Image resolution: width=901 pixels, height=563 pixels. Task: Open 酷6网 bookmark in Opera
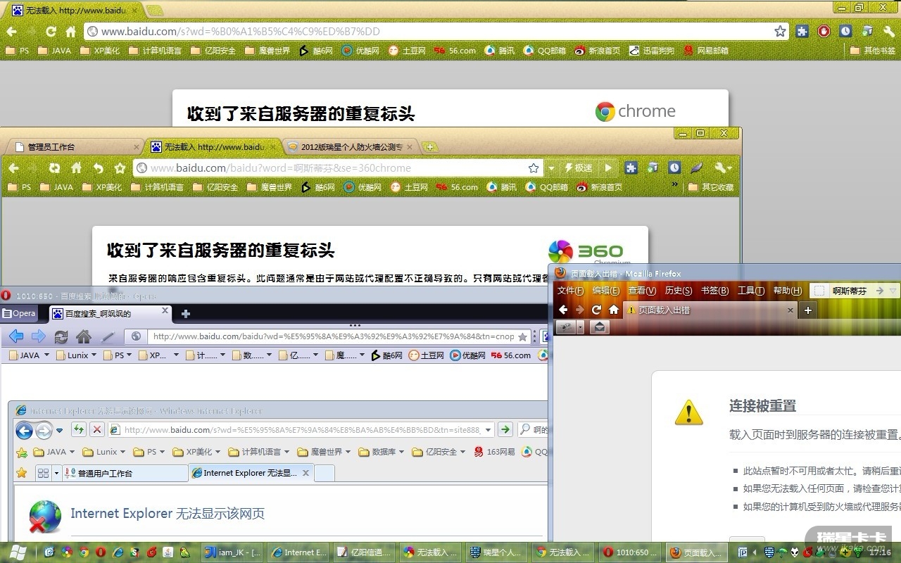click(387, 355)
